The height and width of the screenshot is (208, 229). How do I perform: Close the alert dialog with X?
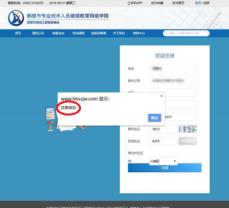coord(161,96)
